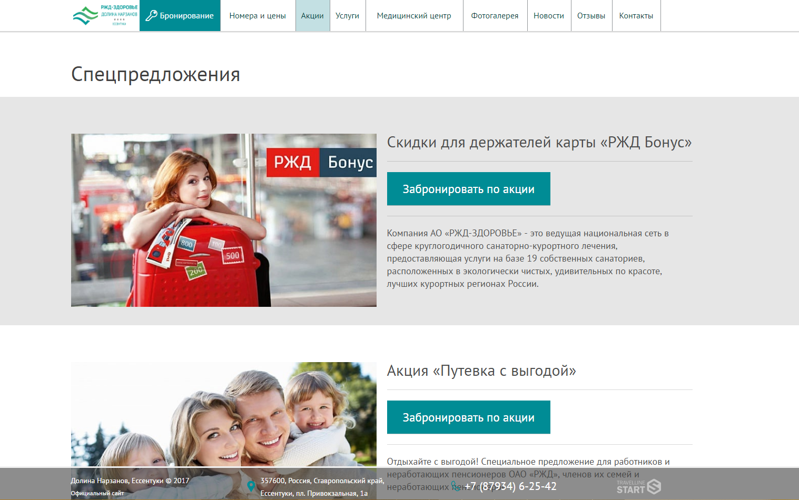This screenshot has width=799, height=500.
Task: Click the РЖД-Здоровье logo in the header
Action: point(105,15)
